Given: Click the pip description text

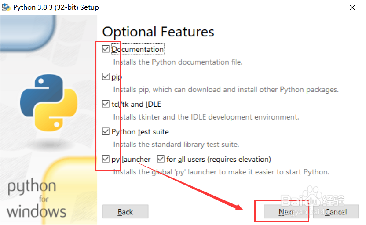Looking at the screenshot, I should tap(226, 90).
